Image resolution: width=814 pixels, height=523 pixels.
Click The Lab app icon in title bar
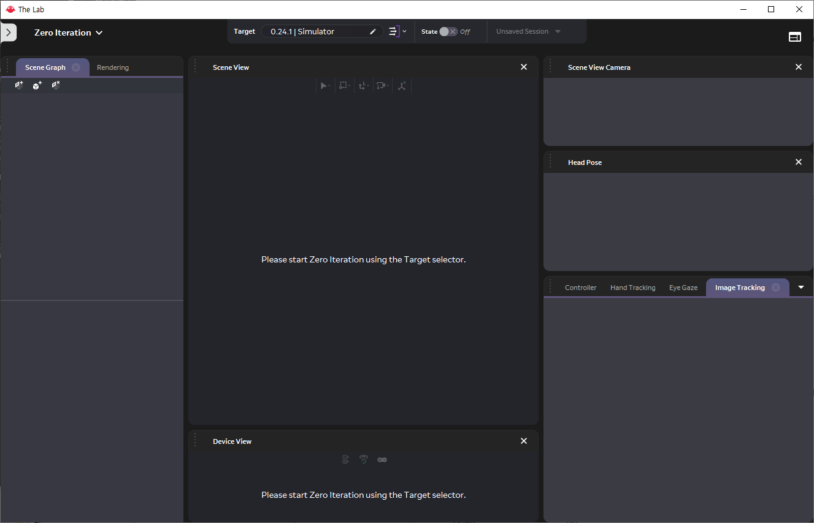(10, 9)
